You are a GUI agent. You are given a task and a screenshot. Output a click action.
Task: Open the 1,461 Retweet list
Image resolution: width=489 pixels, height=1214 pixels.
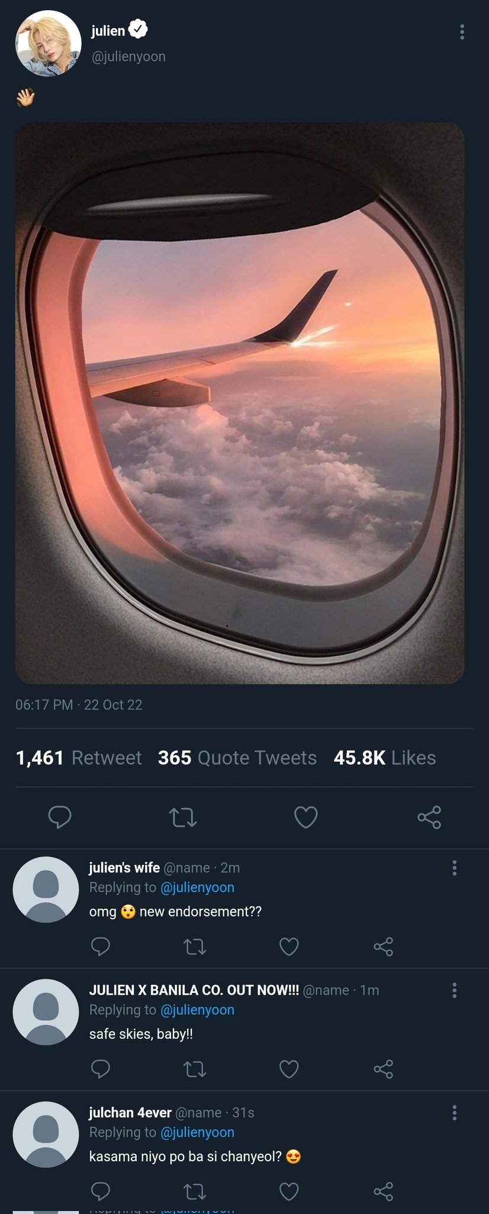79,758
